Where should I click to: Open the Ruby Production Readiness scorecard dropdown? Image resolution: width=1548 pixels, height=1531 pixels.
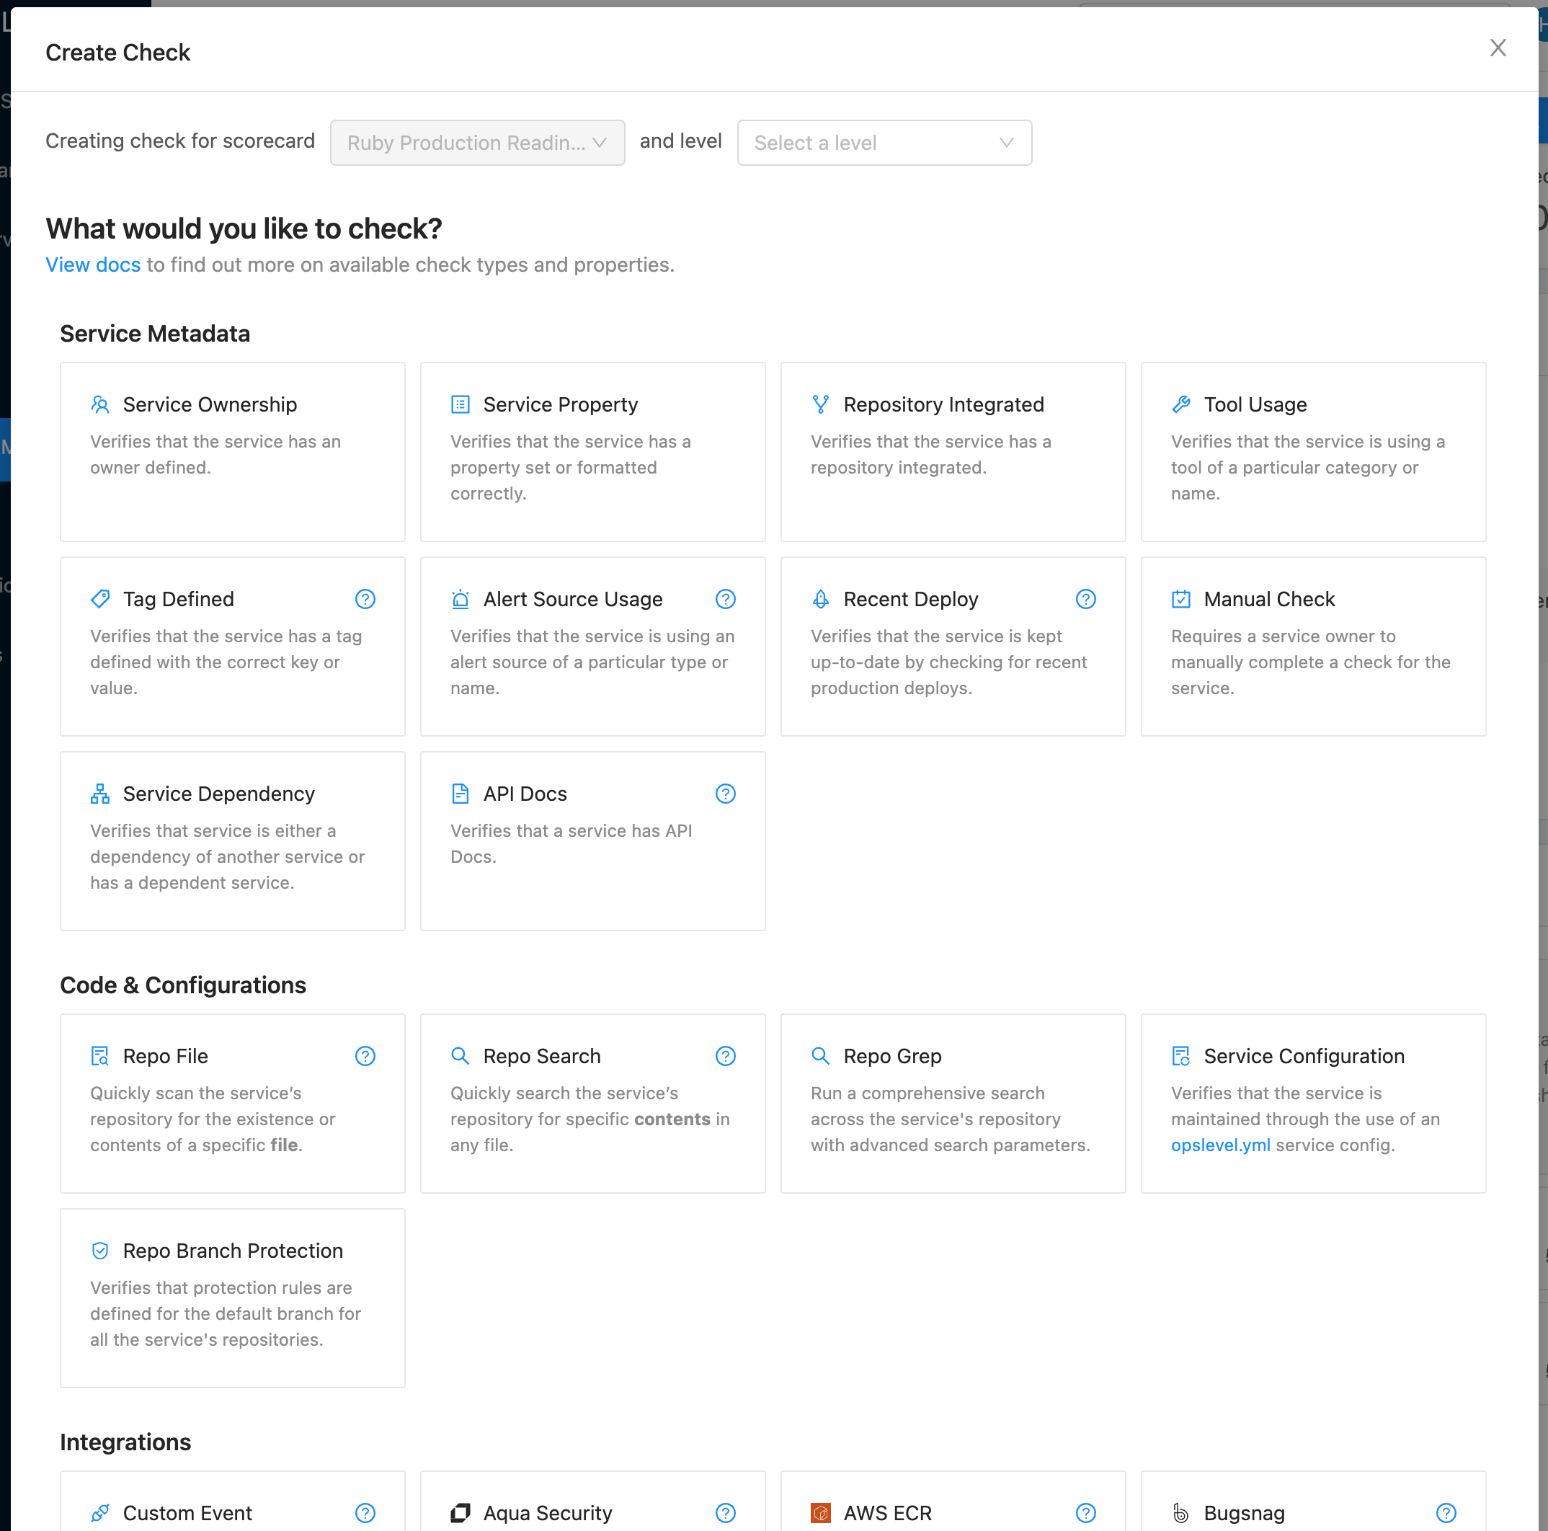click(x=478, y=143)
